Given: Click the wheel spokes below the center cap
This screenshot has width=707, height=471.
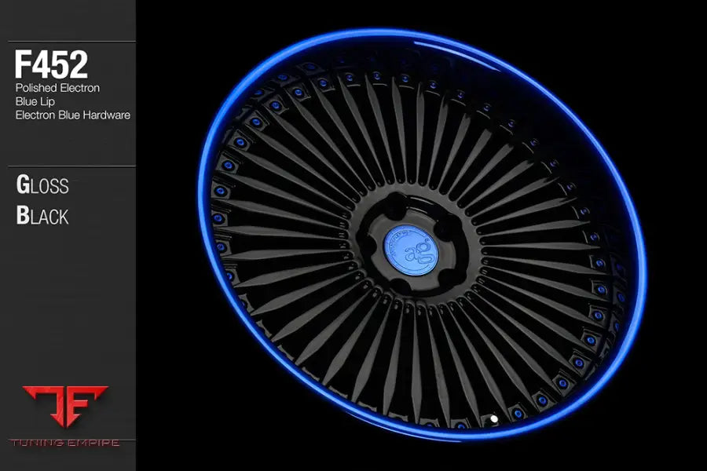Looking at the screenshot, I should 408,353.
